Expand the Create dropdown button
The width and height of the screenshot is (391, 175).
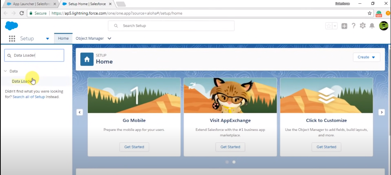[x=366, y=57]
